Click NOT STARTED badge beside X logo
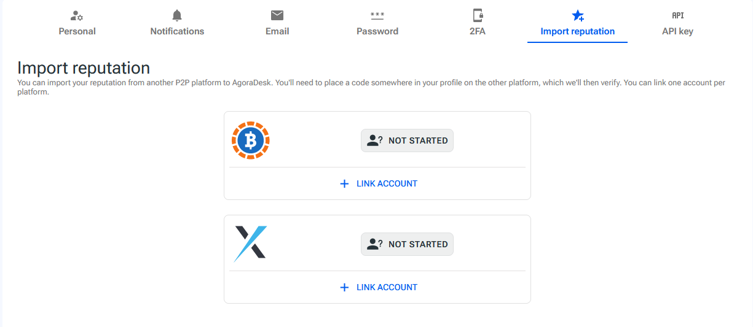 point(407,244)
